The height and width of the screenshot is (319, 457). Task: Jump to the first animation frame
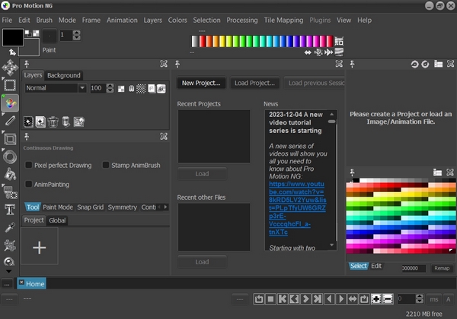point(283,298)
